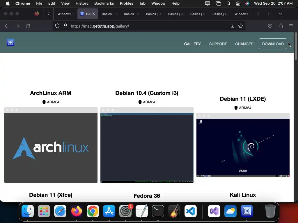Open the Weather app from the Dock
298x223 pixels.
click(x=230, y=211)
